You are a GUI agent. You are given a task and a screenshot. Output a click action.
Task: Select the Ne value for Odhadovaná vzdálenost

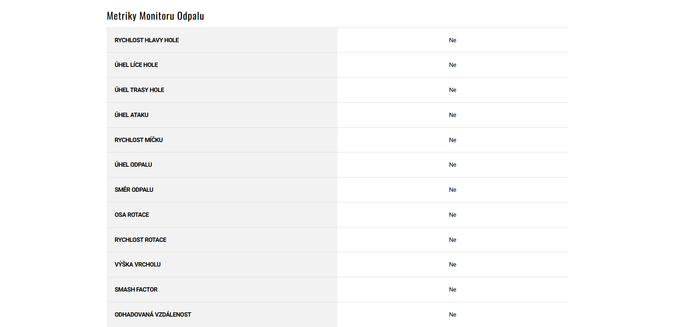452,314
